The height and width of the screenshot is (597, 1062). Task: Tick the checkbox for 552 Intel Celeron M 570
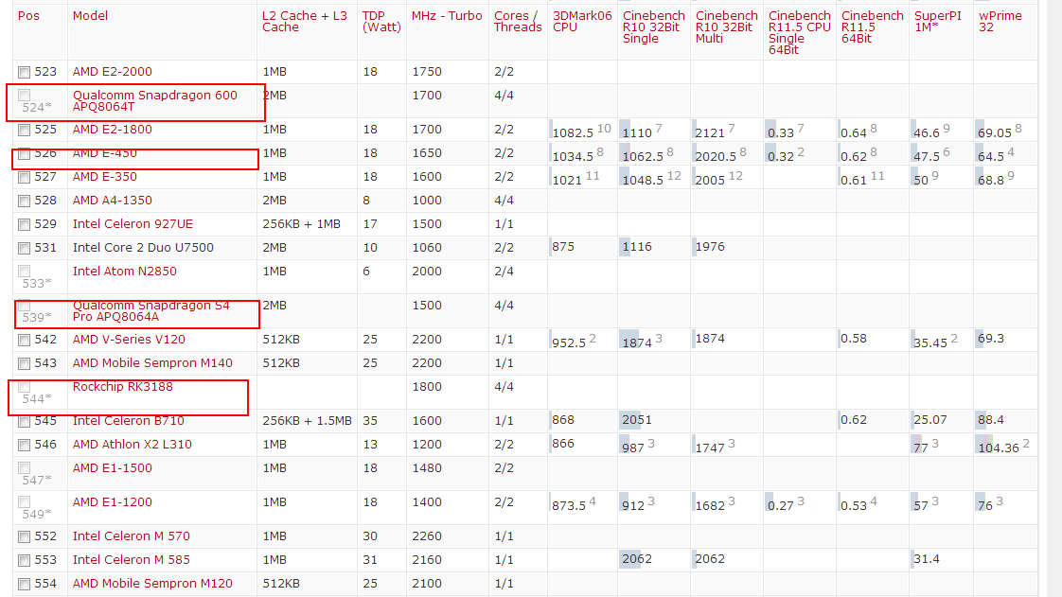click(x=25, y=536)
